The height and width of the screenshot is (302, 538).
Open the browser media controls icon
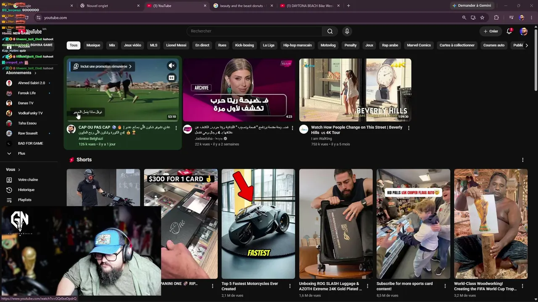coord(511,18)
